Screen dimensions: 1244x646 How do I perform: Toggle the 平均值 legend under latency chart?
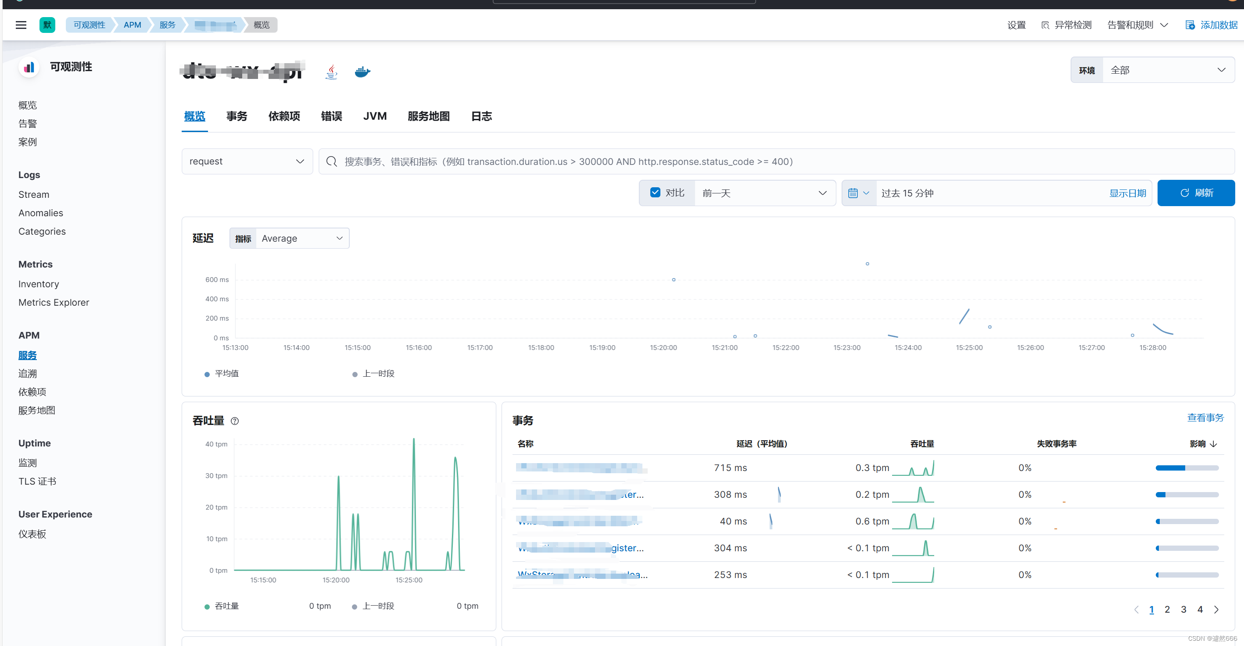(x=226, y=373)
